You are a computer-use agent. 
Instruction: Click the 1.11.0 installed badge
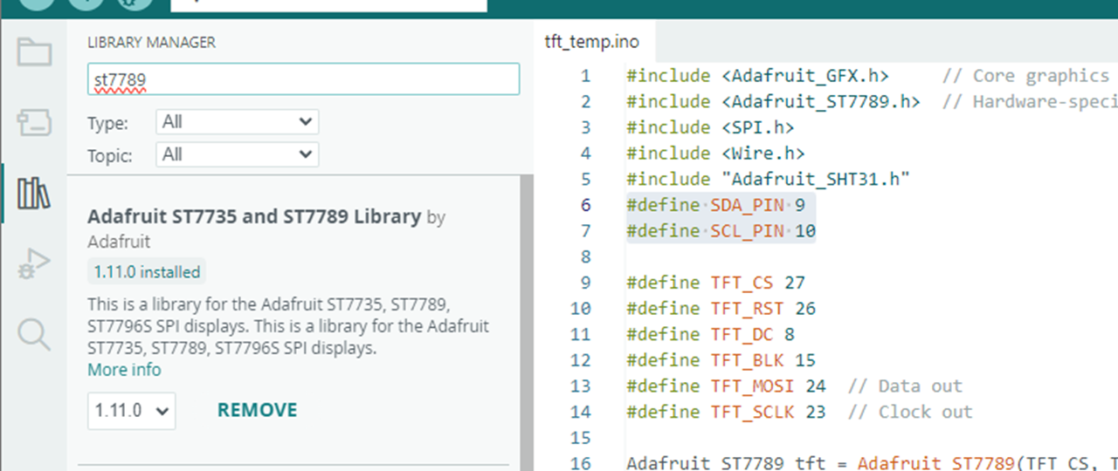(x=147, y=272)
